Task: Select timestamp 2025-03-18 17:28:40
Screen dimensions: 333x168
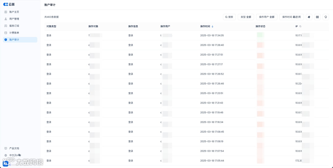Action: [x=212, y=45]
